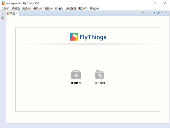Viewport: 170px width, 128px height.
Task: Reduce font size with small A icon
Action: coord(154,13)
